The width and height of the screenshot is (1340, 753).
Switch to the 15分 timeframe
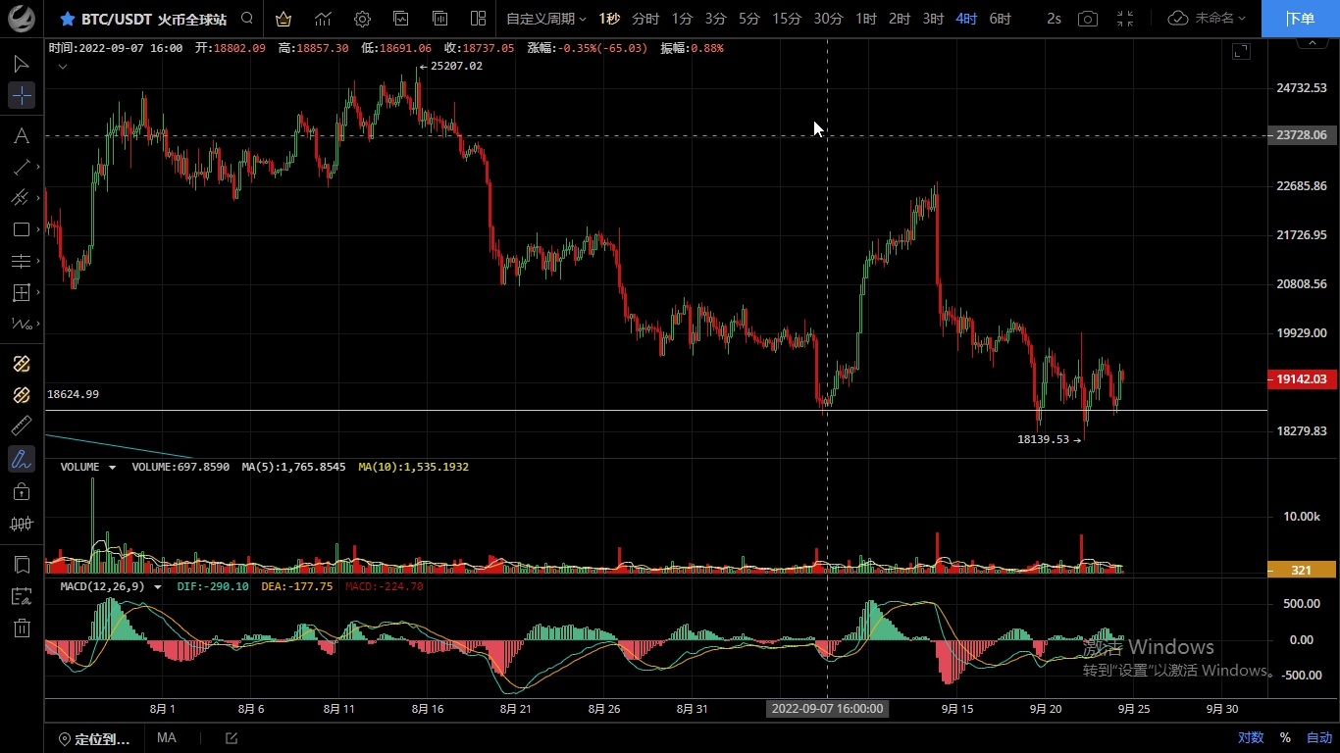786,19
